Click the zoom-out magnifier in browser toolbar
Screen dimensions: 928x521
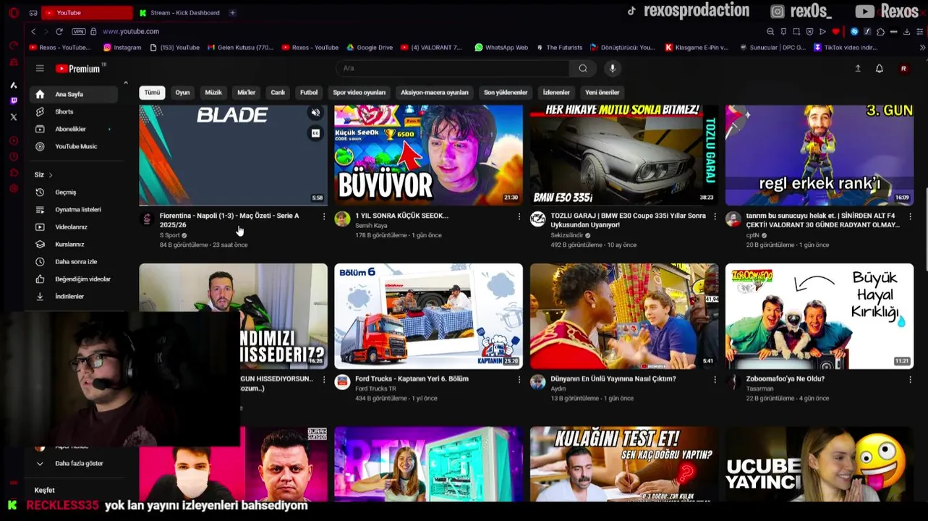(770, 31)
